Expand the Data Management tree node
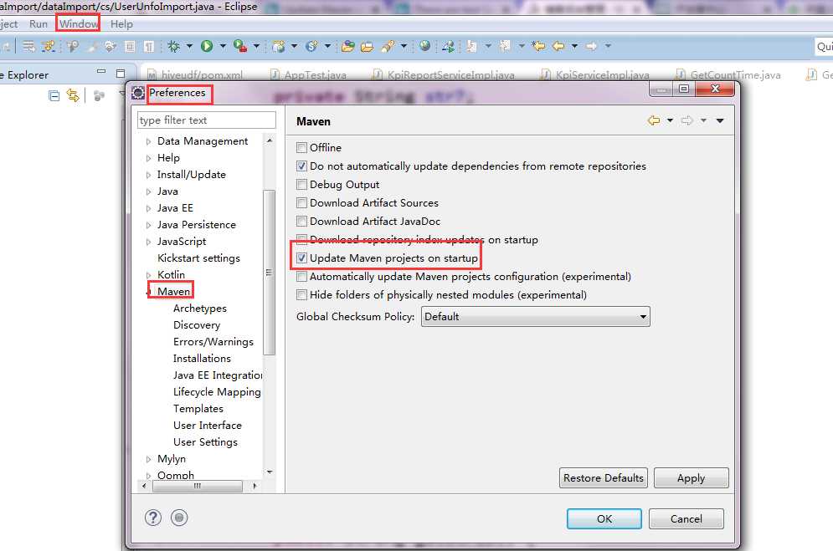This screenshot has height=551, width=833. coord(148,141)
